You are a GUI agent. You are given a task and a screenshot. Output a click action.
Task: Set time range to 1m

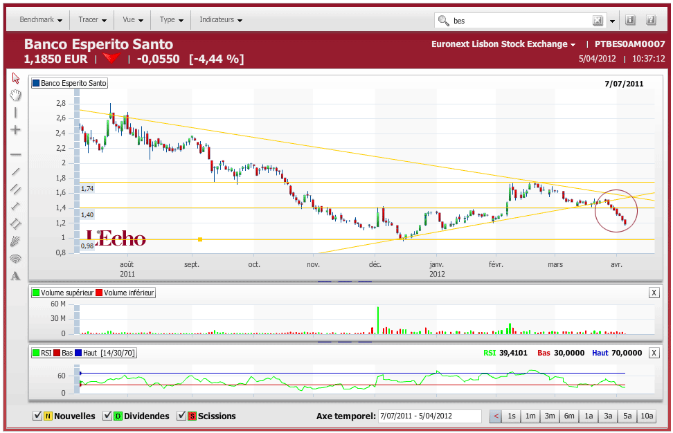pos(530,416)
